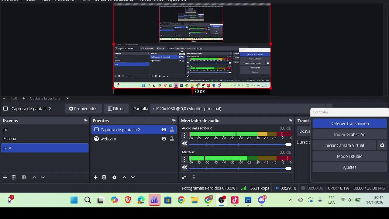Image resolution: width=389 pixels, height=219 pixels.
Task: Select the cara scene
Action: pos(45,148)
